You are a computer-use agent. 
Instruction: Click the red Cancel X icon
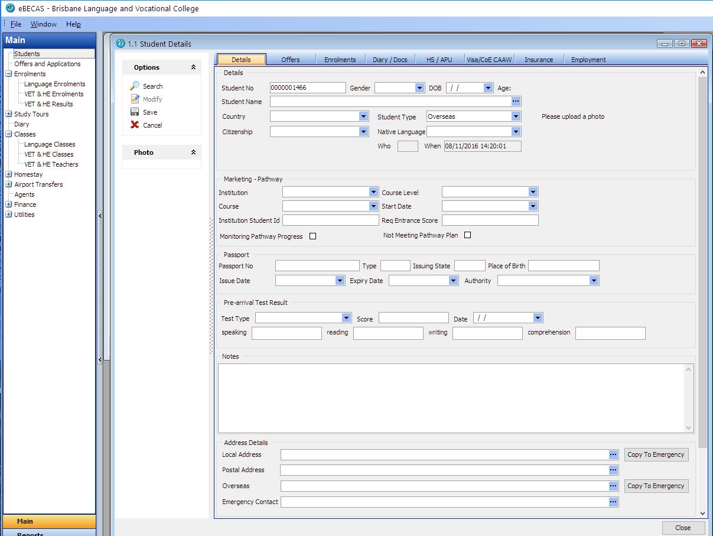[x=135, y=125]
